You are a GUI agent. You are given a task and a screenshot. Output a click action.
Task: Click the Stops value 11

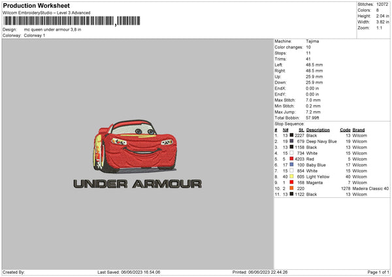pyautogui.click(x=308, y=54)
